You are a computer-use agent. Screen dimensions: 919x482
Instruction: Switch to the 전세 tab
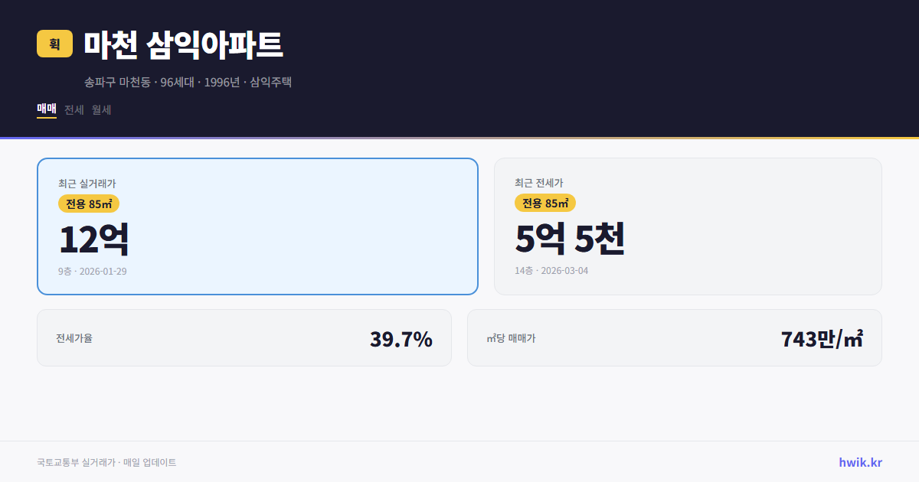(x=72, y=109)
